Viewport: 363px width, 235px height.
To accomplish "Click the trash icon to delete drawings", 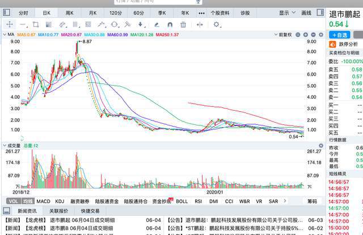I will [183, 24].
